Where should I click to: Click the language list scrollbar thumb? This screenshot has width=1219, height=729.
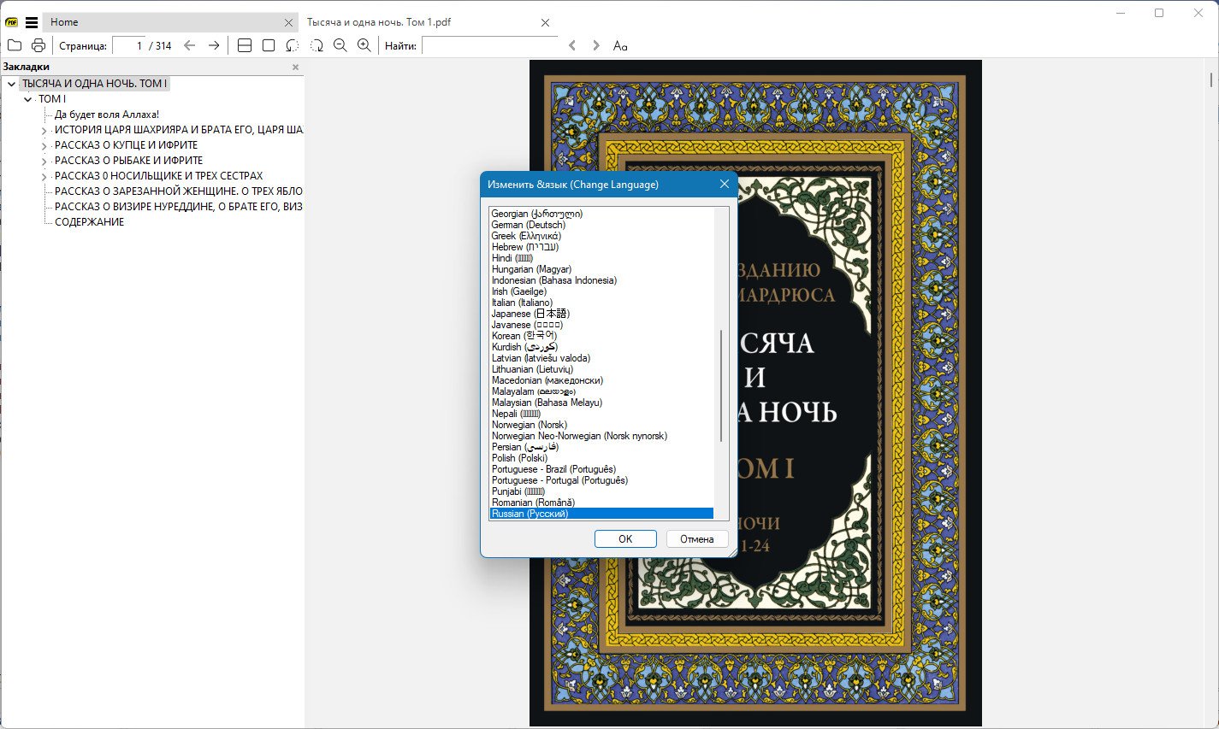click(721, 385)
